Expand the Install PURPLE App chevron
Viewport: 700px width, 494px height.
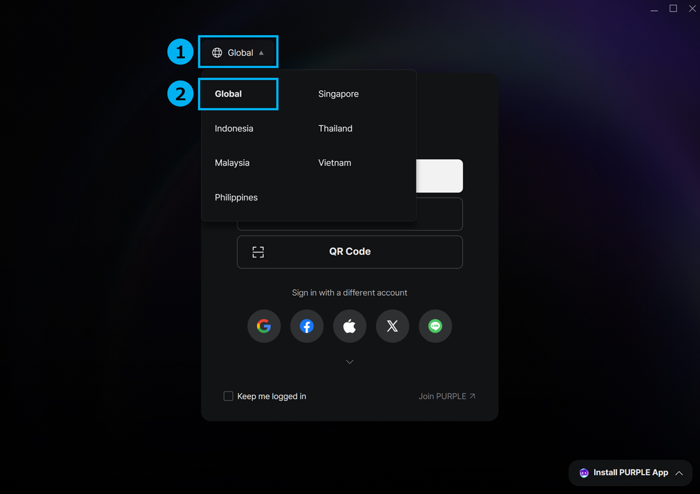679,473
